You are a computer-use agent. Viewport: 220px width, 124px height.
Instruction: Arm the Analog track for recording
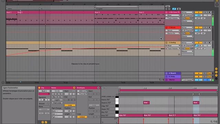(209, 42)
